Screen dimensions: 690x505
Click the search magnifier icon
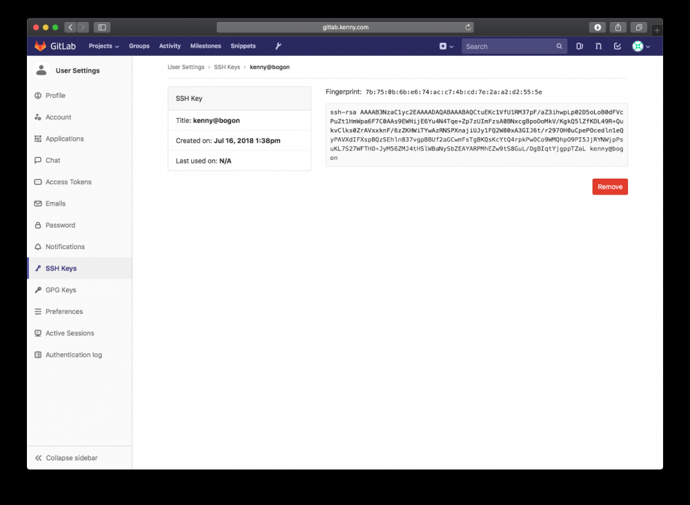coord(559,46)
